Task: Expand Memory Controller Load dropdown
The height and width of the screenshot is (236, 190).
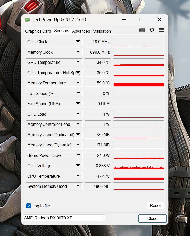Action: (78, 124)
